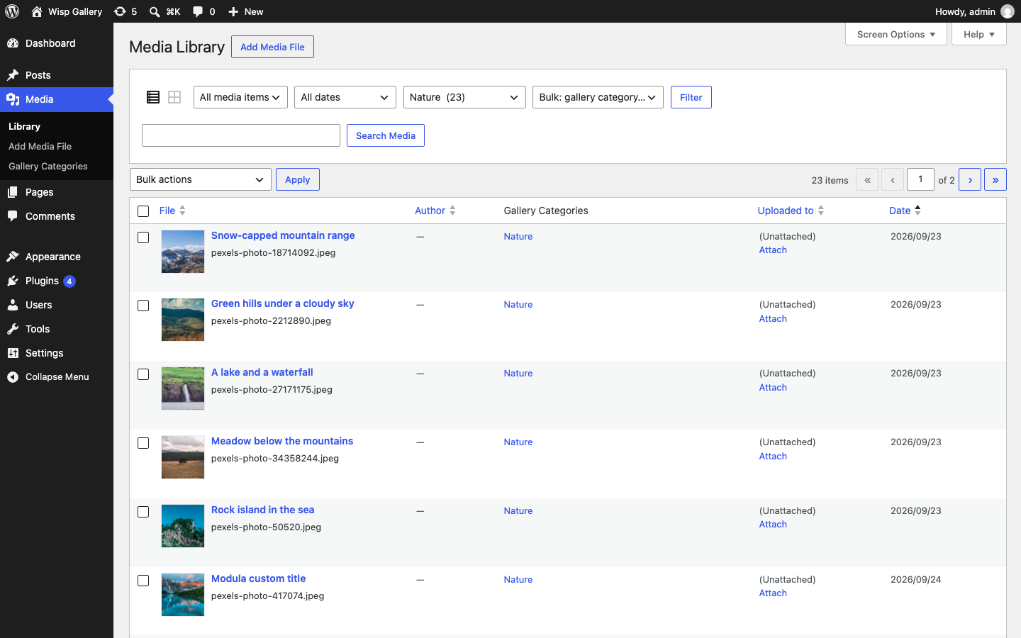This screenshot has height=638, width=1021.
Task: Click the Author column sort arrows
Action: click(x=452, y=211)
